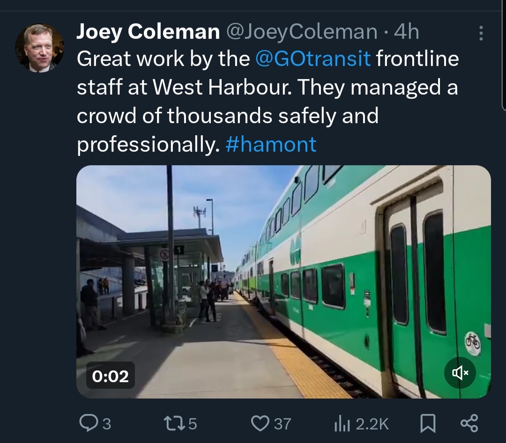Like the tweet with the heart icon
This screenshot has width=506, height=443.
click(x=260, y=424)
